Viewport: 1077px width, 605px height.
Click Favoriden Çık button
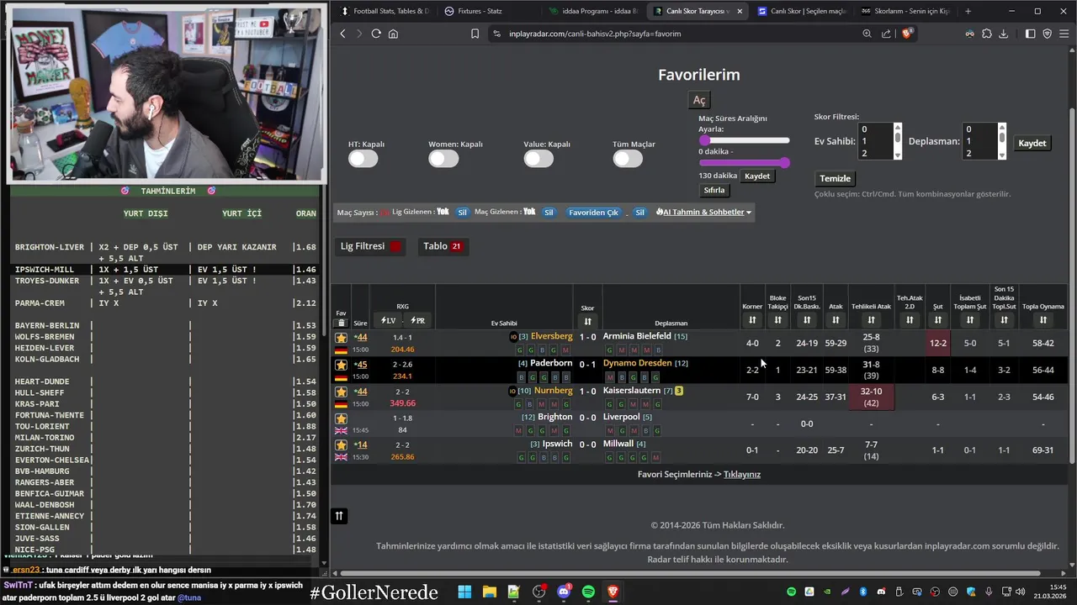[593, 213]
